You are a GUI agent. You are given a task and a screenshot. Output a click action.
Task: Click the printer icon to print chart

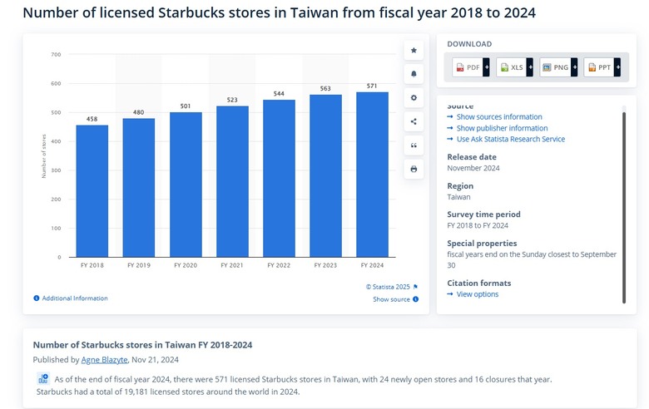414,169
